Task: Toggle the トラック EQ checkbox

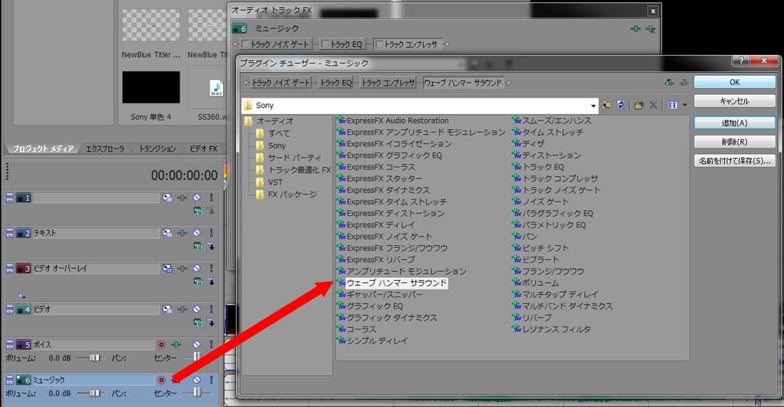Action: click(325, 44)
